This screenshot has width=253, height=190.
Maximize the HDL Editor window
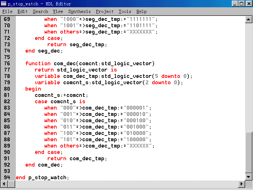pos(241,3)
